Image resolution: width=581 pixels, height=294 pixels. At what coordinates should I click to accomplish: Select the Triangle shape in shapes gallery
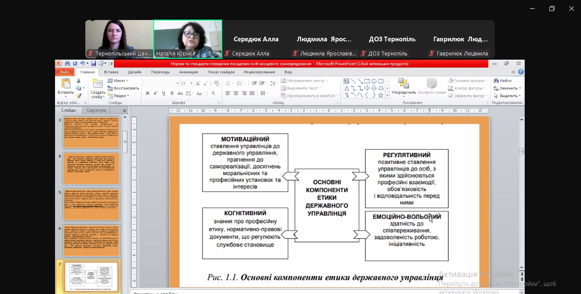pyautogui.click(x=346, y=88)
